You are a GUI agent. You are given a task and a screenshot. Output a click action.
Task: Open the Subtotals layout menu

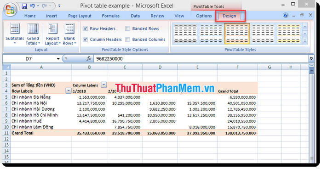pos(15,34)
